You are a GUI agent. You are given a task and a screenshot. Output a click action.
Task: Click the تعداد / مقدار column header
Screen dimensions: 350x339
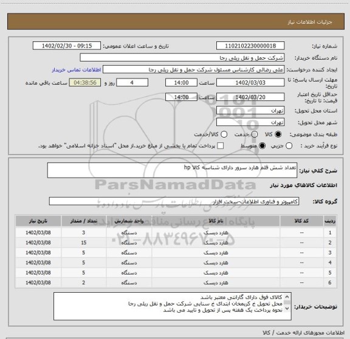click(84, 221)
